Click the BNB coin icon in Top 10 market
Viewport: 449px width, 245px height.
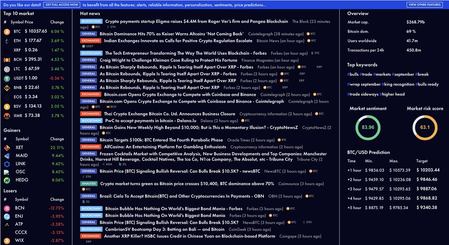click(x=7, y=88)
